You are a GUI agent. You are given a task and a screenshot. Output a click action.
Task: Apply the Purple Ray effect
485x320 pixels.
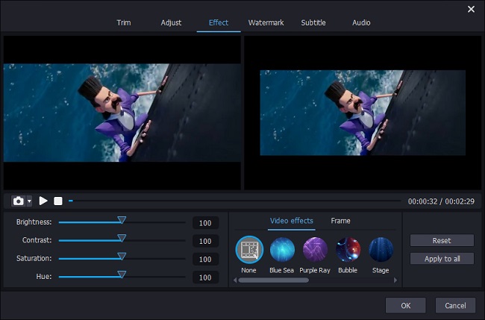315,250
